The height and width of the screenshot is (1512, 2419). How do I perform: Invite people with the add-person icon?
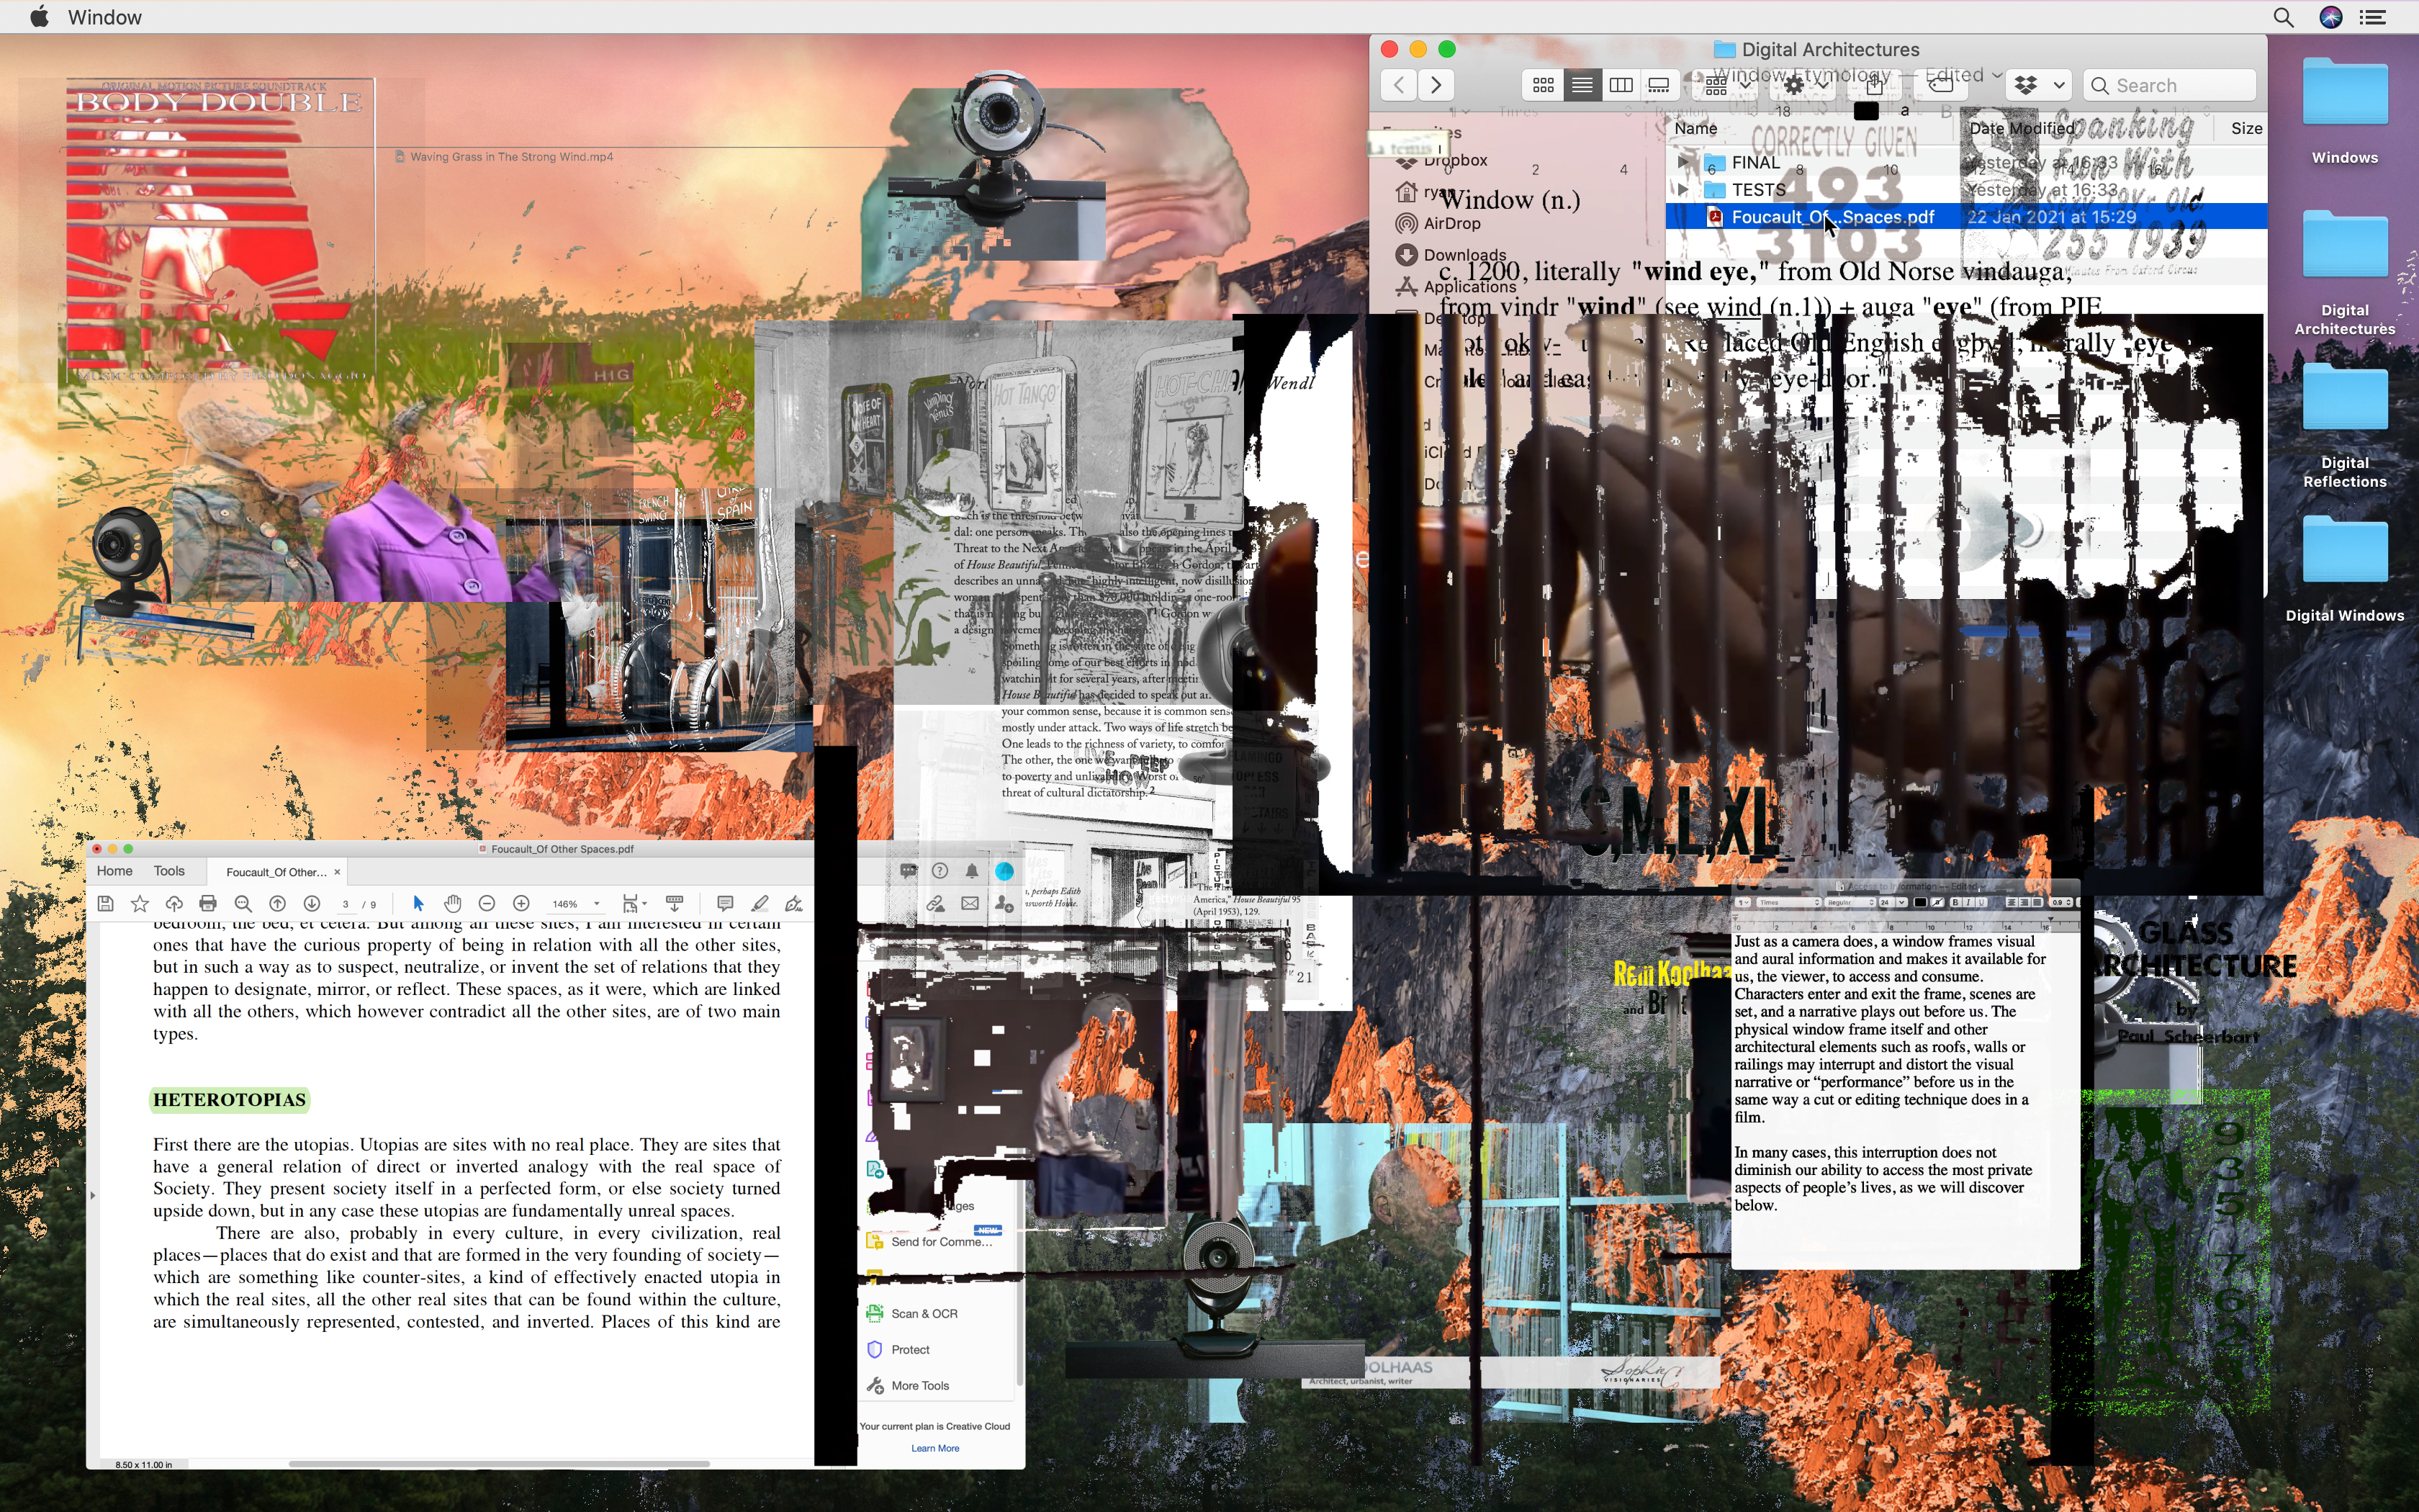(x=1004, y=904)
